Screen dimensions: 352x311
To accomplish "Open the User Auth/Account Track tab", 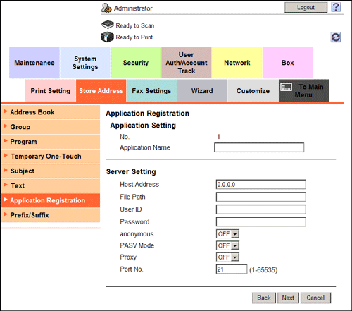I will coord(187,63).
